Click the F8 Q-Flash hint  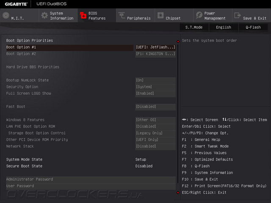[196, 166]
